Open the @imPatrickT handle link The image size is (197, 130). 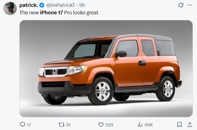click(61, 5)
